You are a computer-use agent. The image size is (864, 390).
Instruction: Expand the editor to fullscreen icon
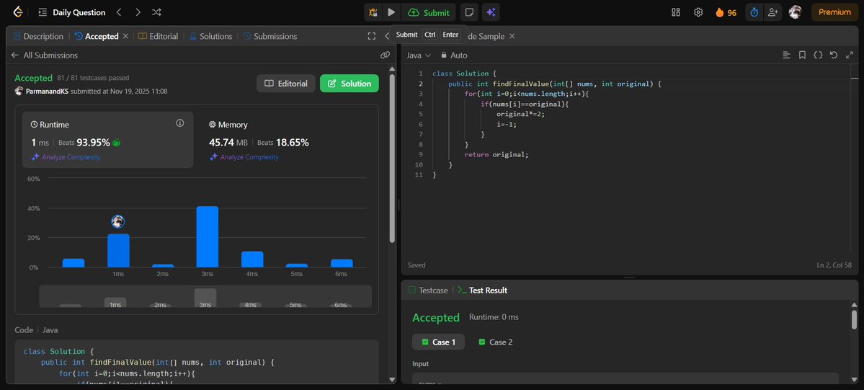(849, 56)
